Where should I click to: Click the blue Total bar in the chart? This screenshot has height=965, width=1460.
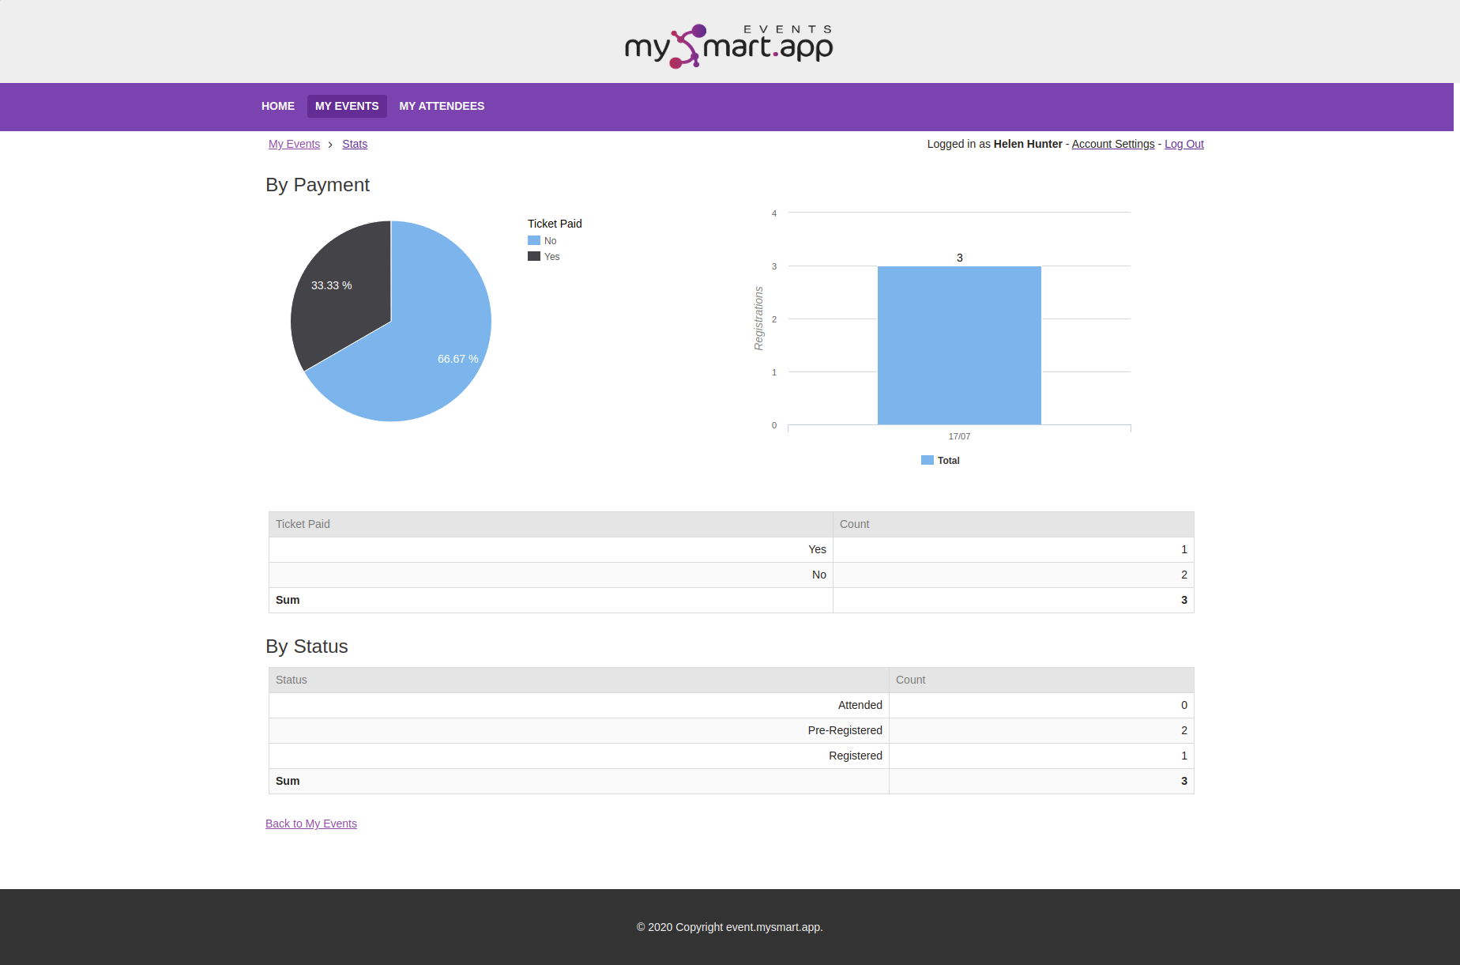point(958,345)
